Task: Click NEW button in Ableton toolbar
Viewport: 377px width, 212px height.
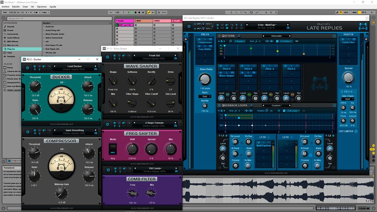Action: click(164, 13)
